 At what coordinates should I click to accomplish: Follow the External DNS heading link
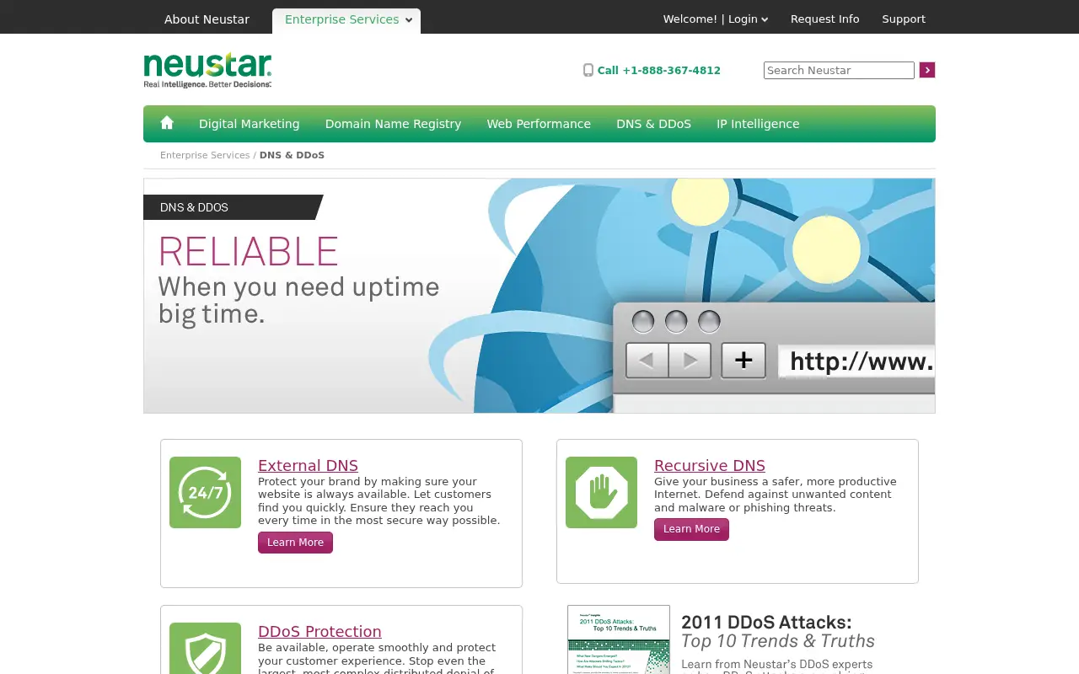coord(308,466)
